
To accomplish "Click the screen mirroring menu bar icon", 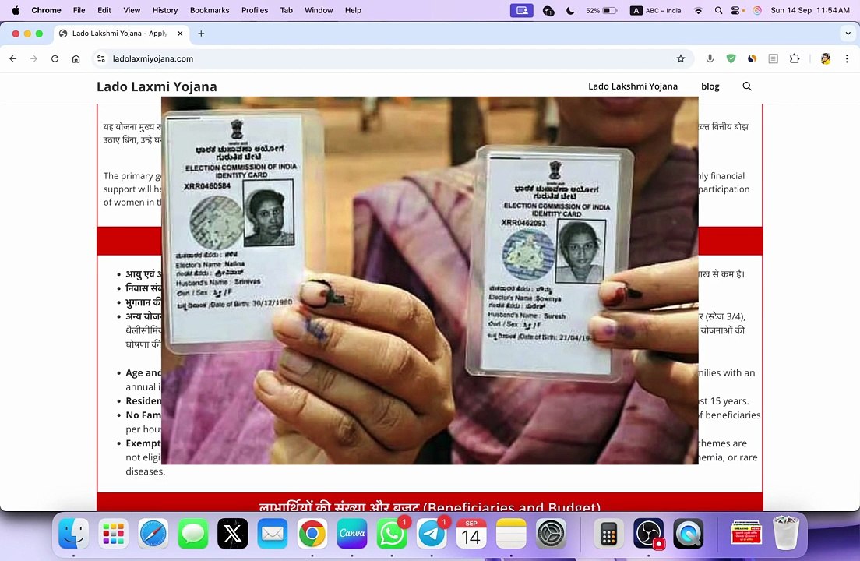I will click(522, 10).
